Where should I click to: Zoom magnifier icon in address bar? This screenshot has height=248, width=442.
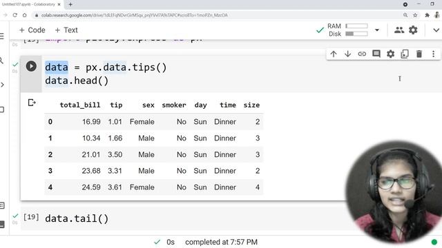click(x=405, y=15)
